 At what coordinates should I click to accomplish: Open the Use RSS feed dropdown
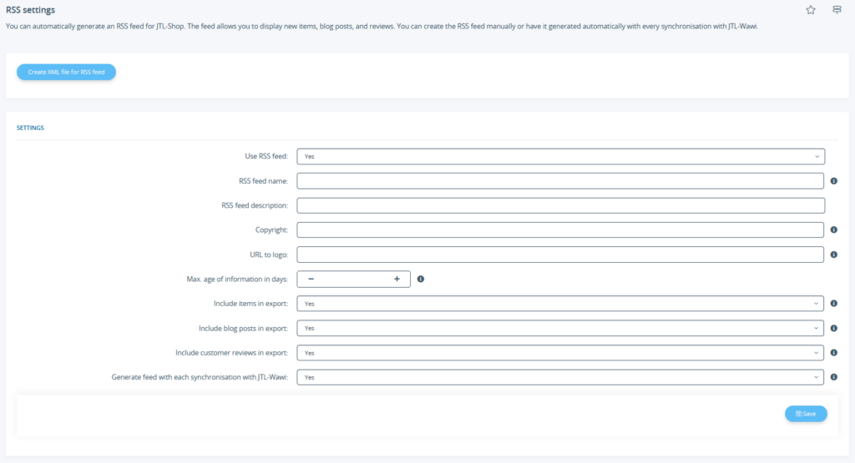coord(560,156)
